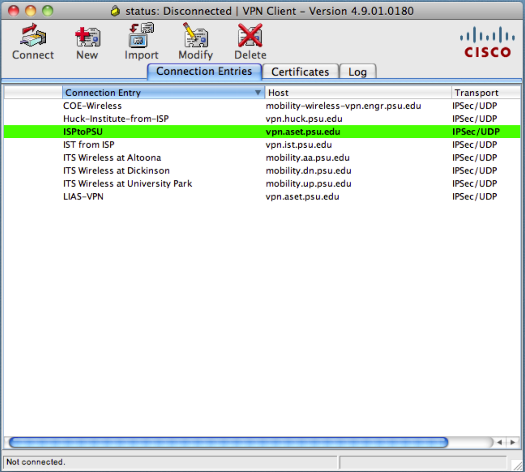Open the Certificates tab

point(300,72)
